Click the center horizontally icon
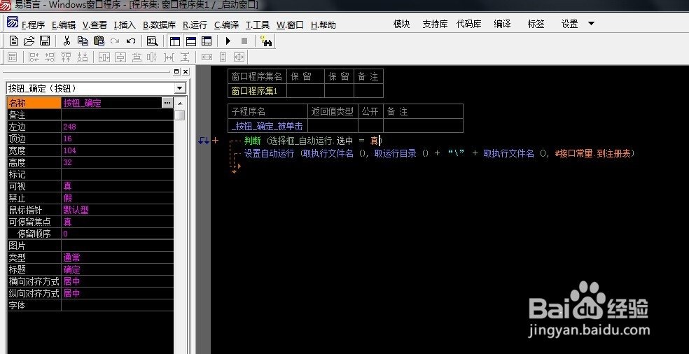Image resolution: width=689 pixels, height=354 pixels. pyautogui.click(x=104, y=57)
